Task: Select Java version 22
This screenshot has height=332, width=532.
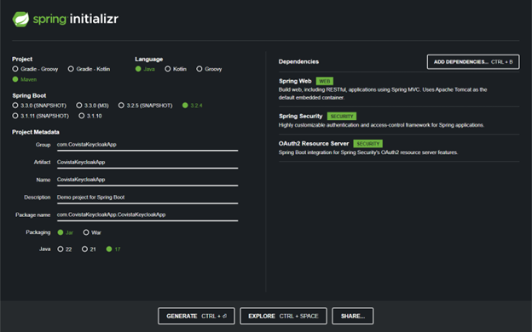Action: pyautogui.click(x=65, y=249)
